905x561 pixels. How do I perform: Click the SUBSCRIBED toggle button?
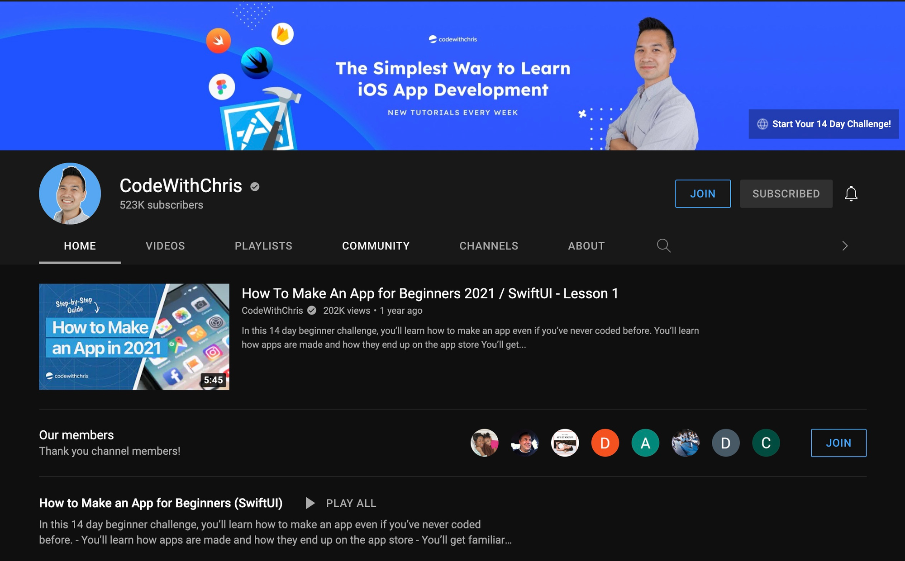[x=786, y=193]
